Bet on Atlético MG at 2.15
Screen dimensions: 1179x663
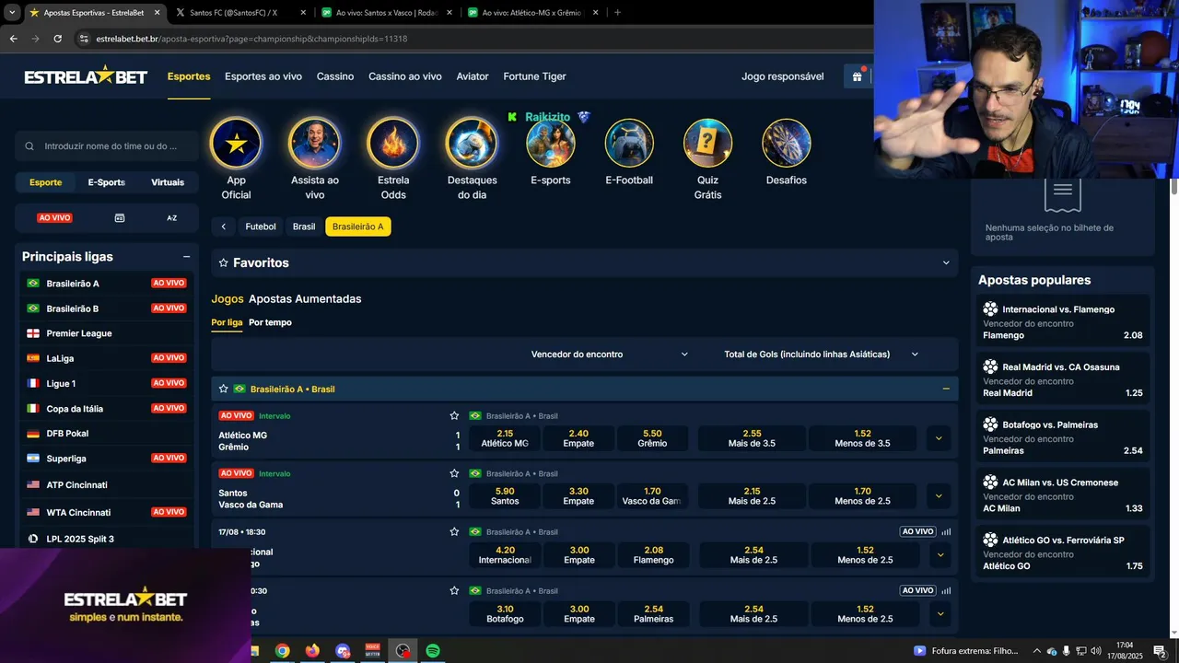click(x=505, y=438)
